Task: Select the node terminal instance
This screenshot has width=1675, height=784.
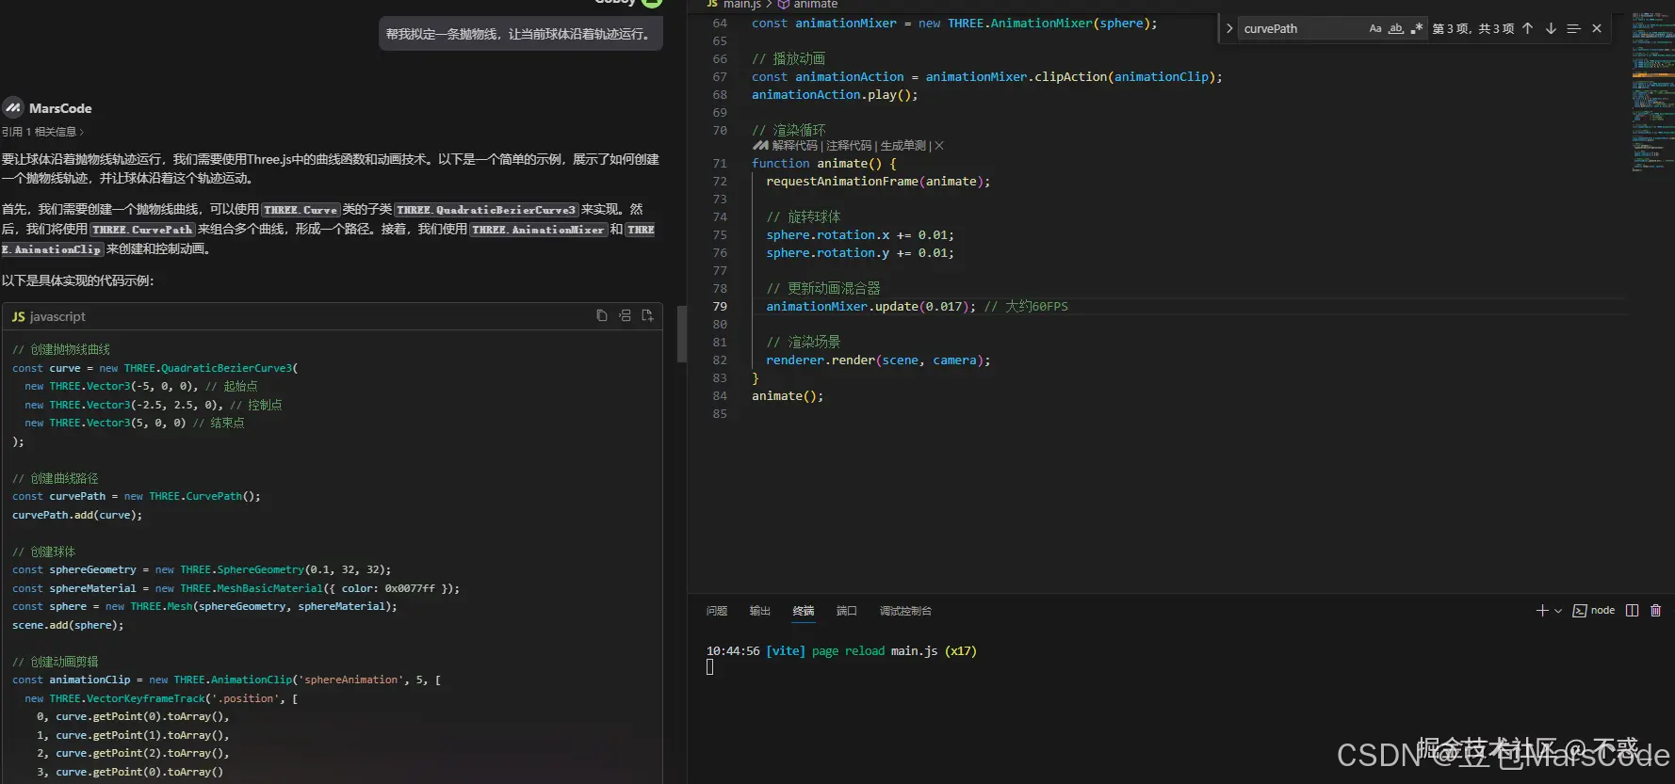Action: click(1594, 611)
